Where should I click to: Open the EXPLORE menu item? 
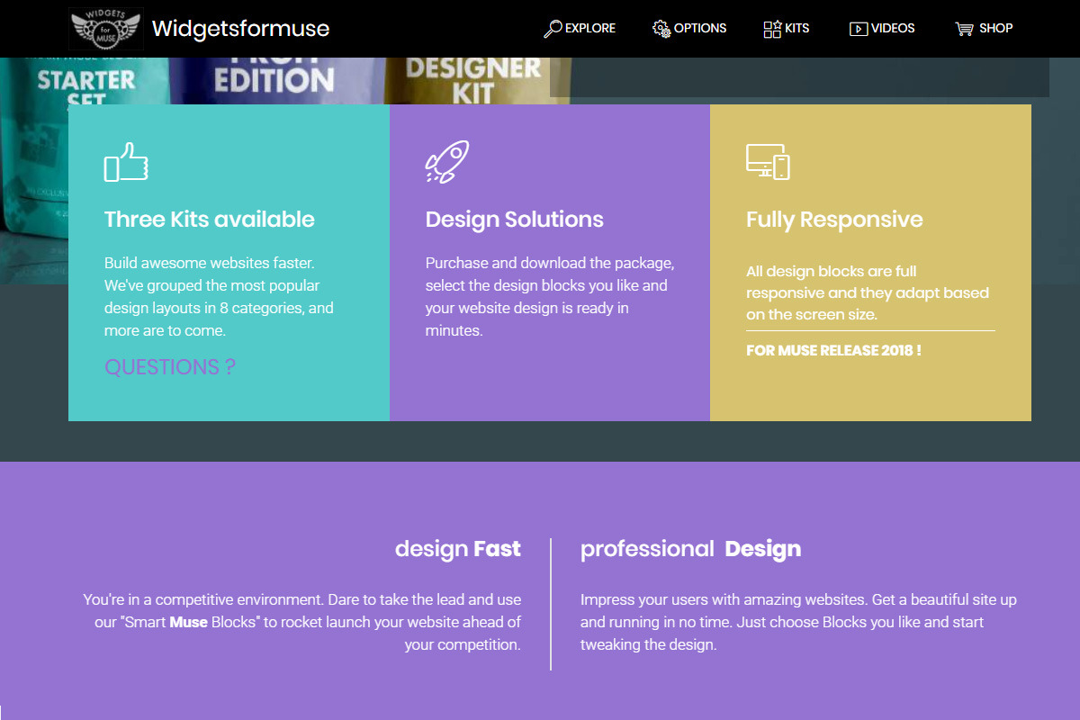(x=590, y=28)
